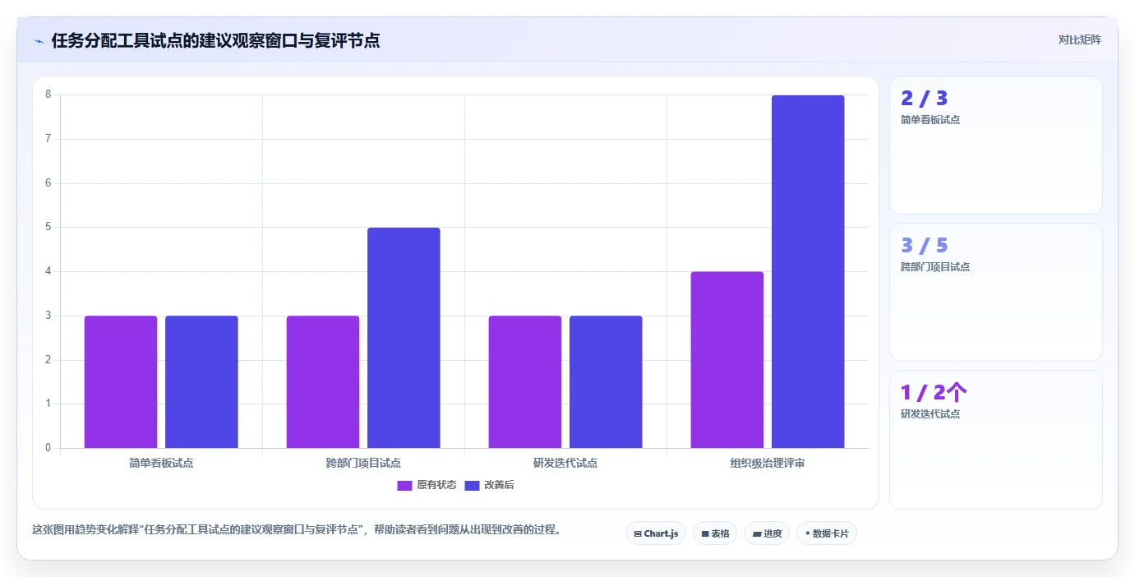Screen dimensions: 1135x577
Task: Select the Chart.js tag
Action: (x=656, y=533)
